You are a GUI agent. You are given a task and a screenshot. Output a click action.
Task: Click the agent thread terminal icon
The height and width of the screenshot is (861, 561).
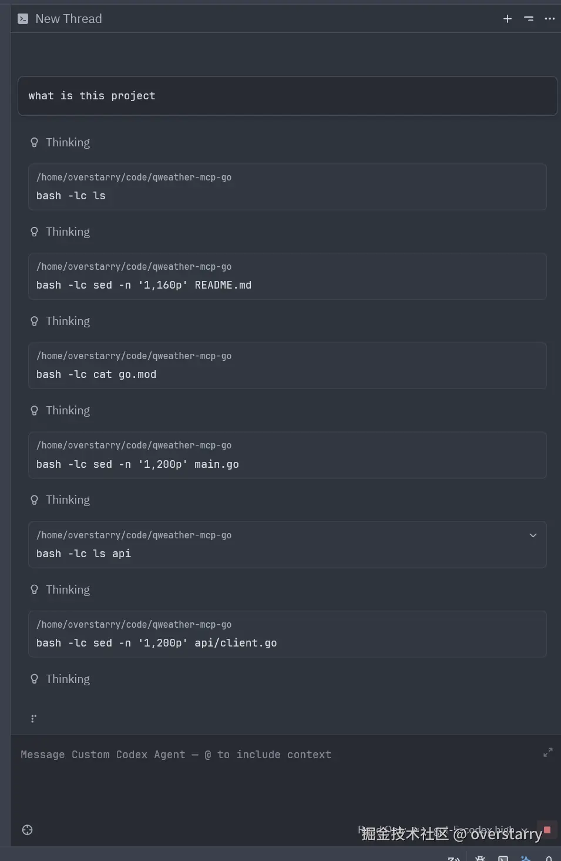click(x=23, y=19)
